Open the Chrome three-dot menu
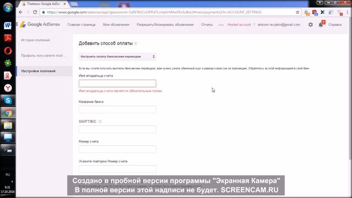 click(348, 13)
